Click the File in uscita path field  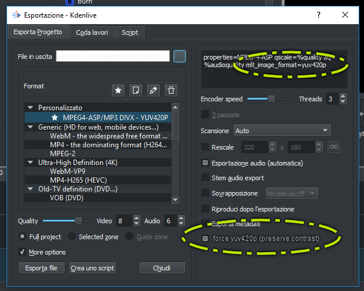click(113, 57)
